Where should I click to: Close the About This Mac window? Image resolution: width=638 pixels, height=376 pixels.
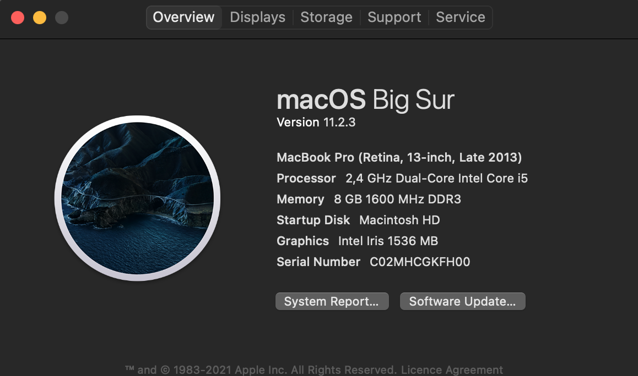[x=18, y=18]
